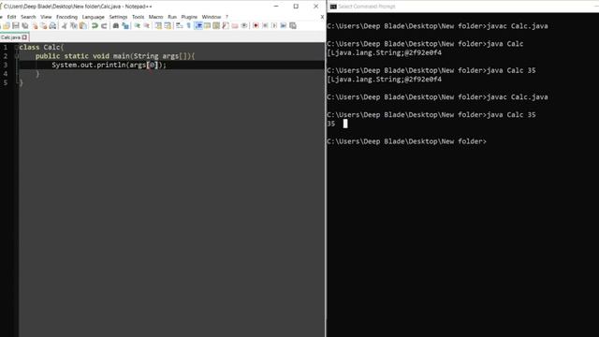Open a file with the toolbar Open icon
The height and width of the screenshot is (337, 599).
(7, 25)
